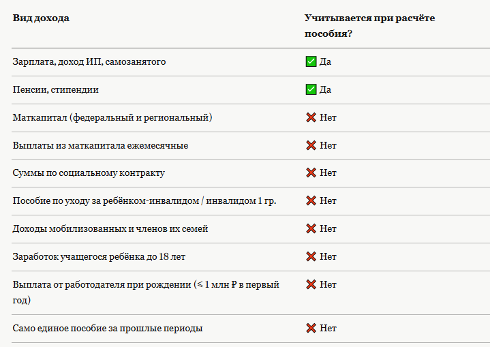The height and width of the screenshot is (347, 490).
Task: Click red cross for Заработок учащегося ребёнка row
Action: (x=311, y=256)
